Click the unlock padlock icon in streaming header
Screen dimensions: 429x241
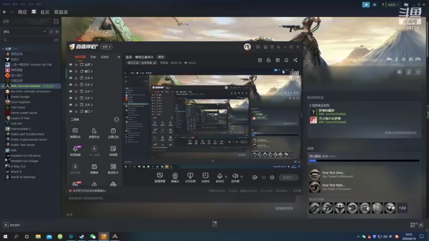(269, 60)
